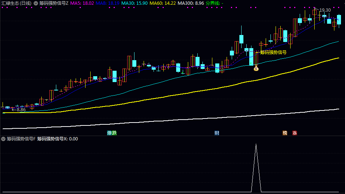The image size is (345, 194).
Task: Click the red 涨 event marker
Action: tap(295, 133)
